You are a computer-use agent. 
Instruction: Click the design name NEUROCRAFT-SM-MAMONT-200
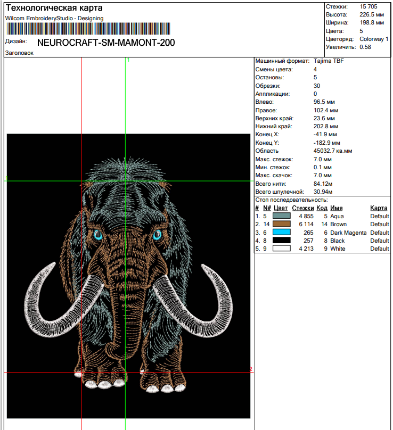[106, 43]
